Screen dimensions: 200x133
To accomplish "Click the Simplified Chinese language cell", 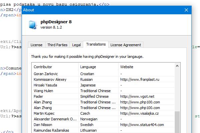I will pos(95,96).
